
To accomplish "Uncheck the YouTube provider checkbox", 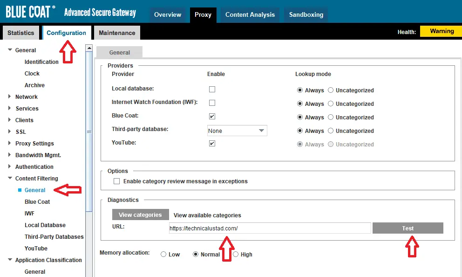I will (x=212, y=144).
